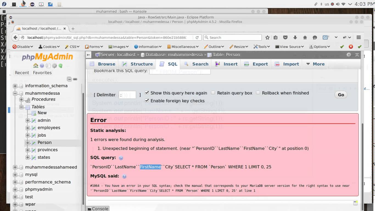Click the help icon beside SQL query
The image size is (375, 211).
[121, 158]
